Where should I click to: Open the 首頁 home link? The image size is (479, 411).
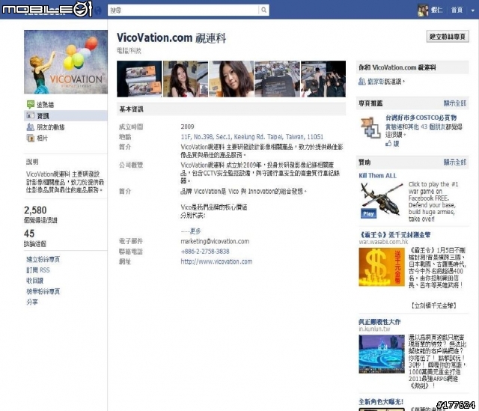click(x=457, y=10)
